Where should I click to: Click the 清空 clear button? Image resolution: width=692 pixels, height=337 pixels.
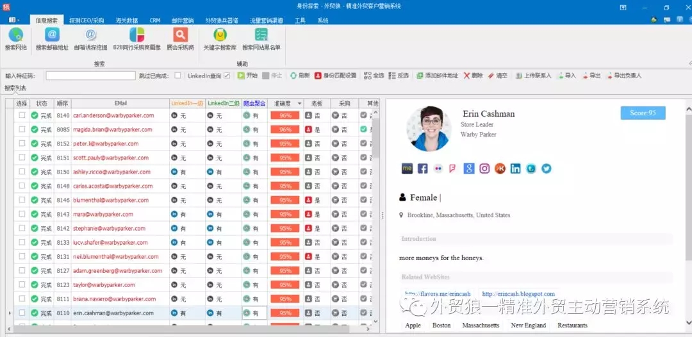coord(498,76)
